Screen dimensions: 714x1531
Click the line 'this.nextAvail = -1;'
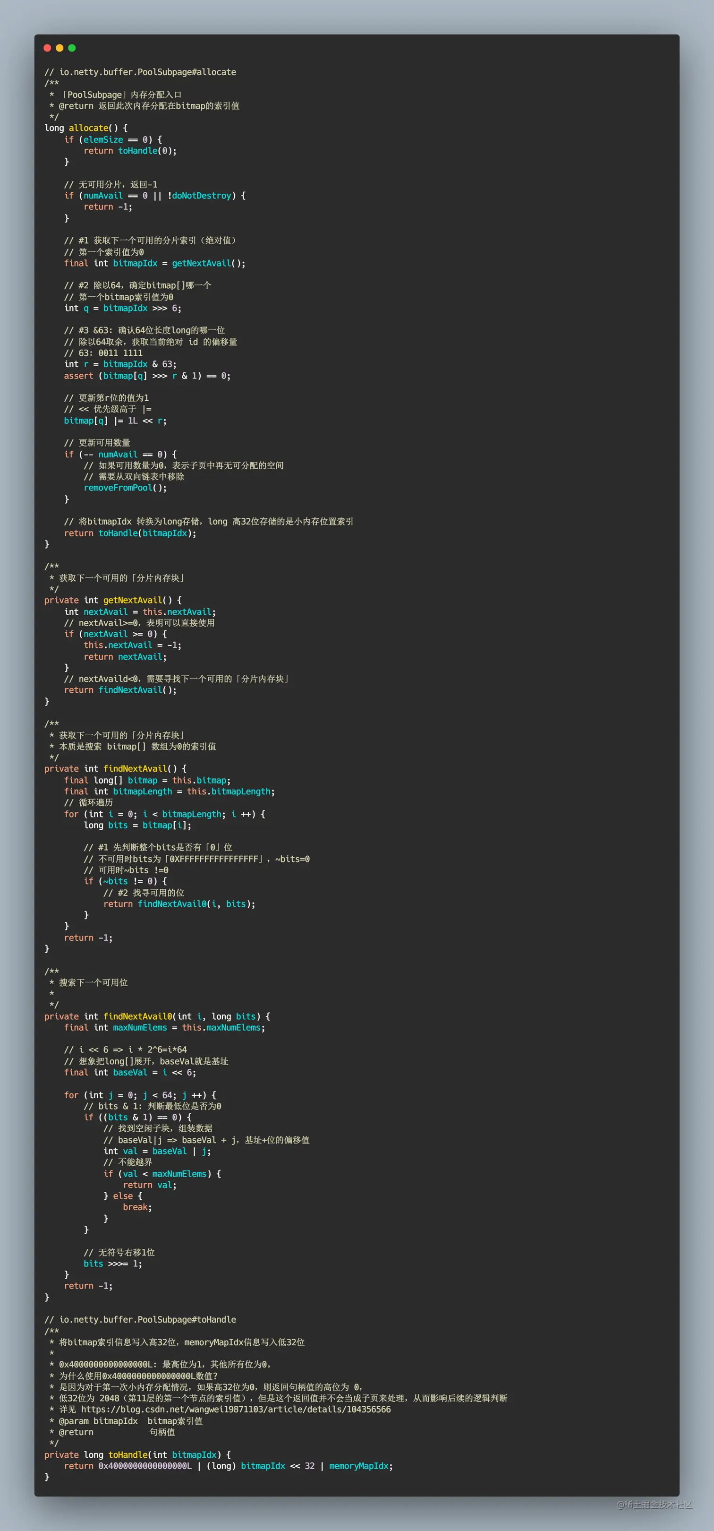[133, 645]
